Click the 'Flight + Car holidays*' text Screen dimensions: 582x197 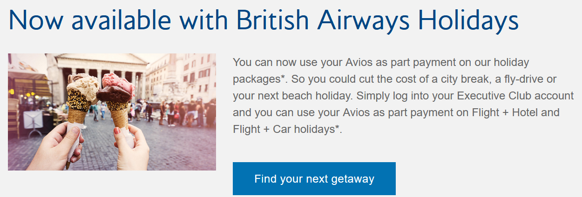coord(287,129)
